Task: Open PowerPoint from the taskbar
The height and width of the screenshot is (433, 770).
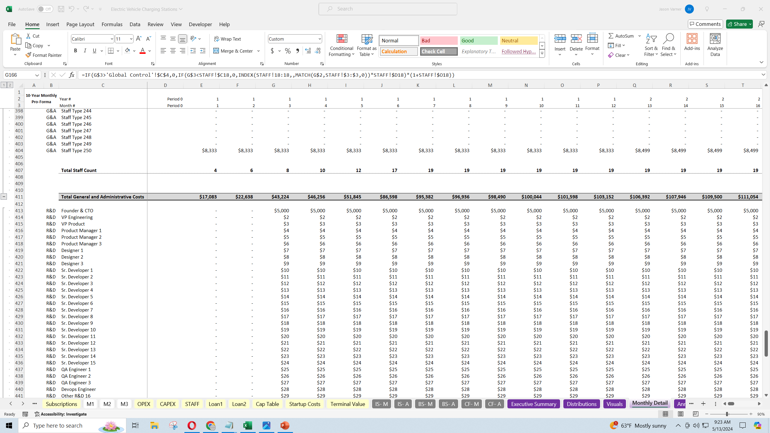Action: coord(285,425)
